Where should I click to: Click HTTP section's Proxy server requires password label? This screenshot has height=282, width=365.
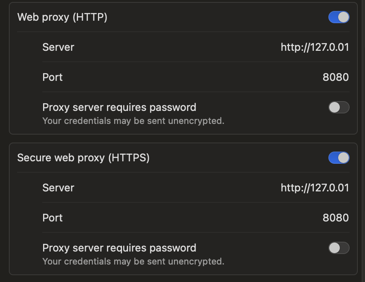click(119, 108)
